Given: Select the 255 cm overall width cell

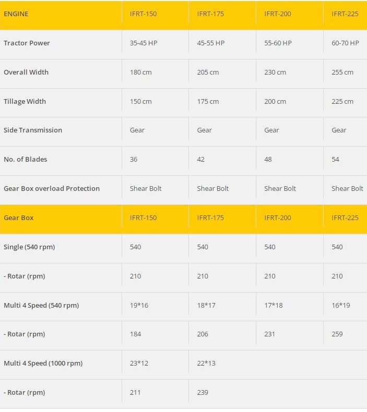Looking at the screenshot, I should [x=342, y=72].
